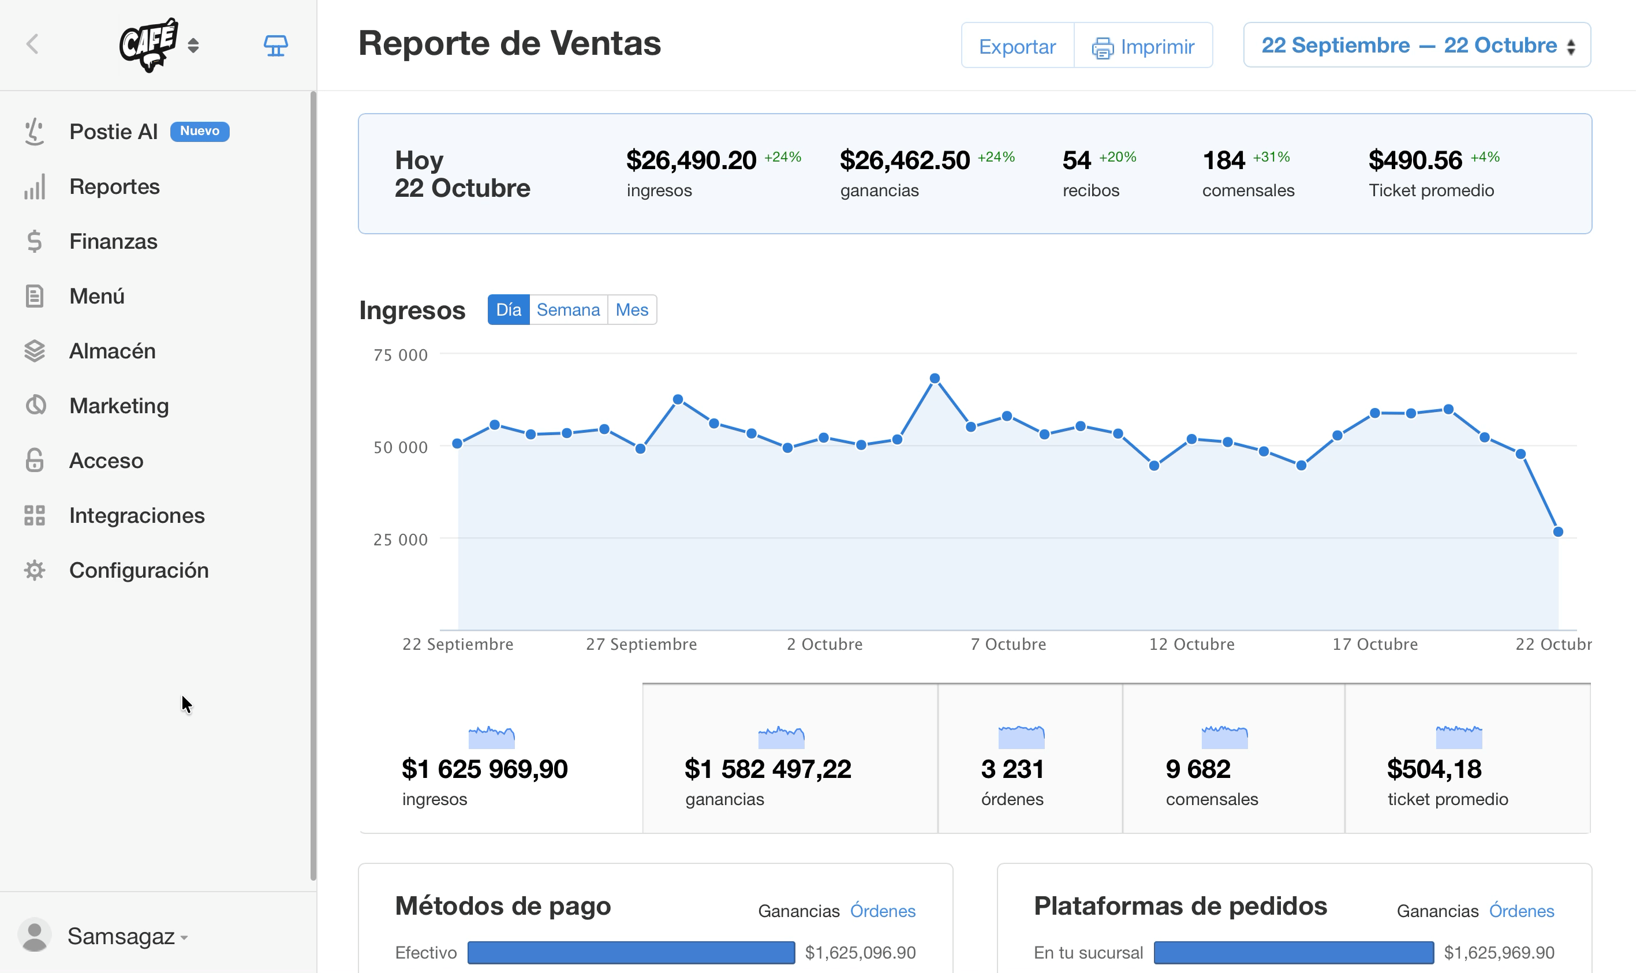Select the comensales summary tab

[1234, 758]
